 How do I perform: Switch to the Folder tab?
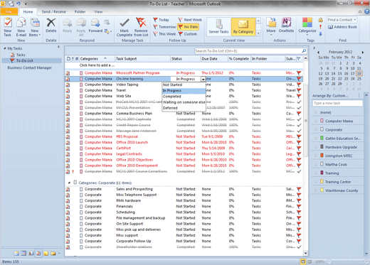[x=80, y=11]
